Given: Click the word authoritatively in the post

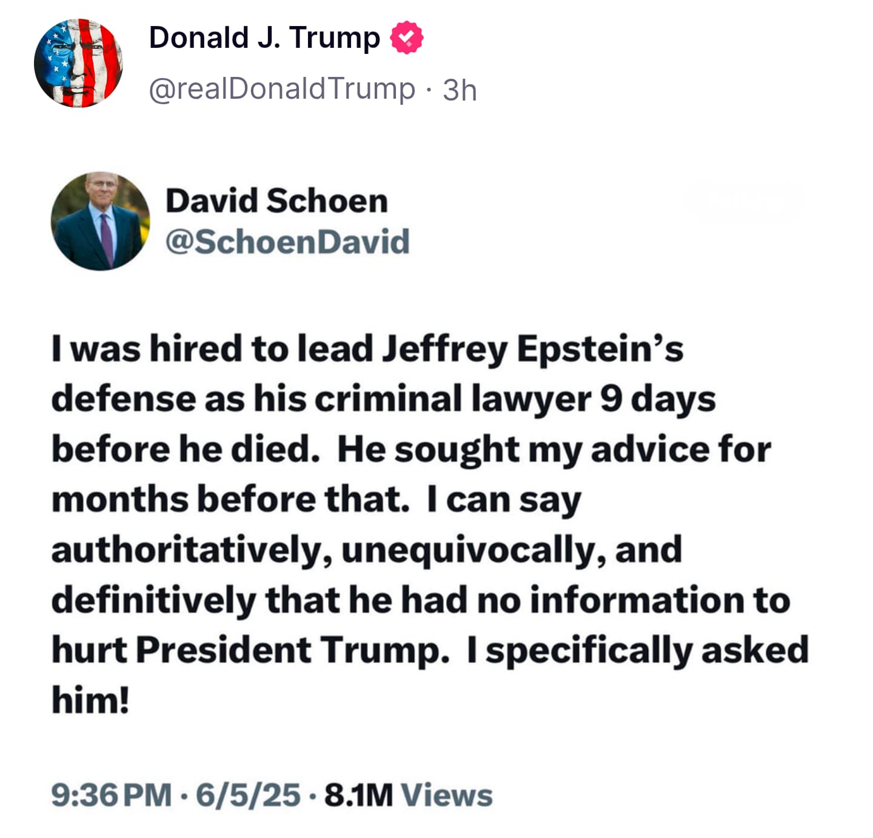Looking at the screenshot, I should pos(192,551).
